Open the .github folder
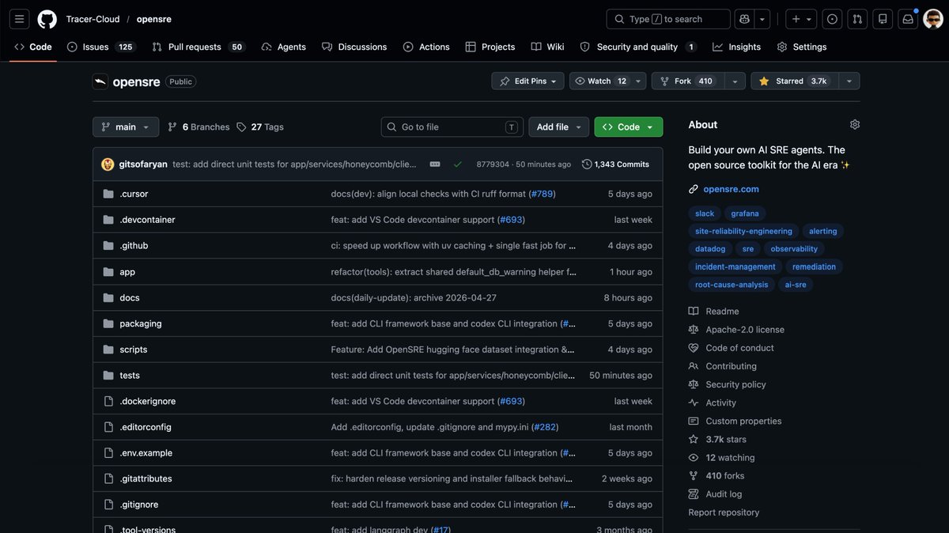Viewport: 949px width, 533px height. click(134, 245)
